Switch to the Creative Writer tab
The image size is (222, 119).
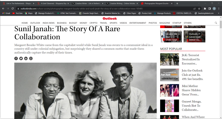point(87,4)
